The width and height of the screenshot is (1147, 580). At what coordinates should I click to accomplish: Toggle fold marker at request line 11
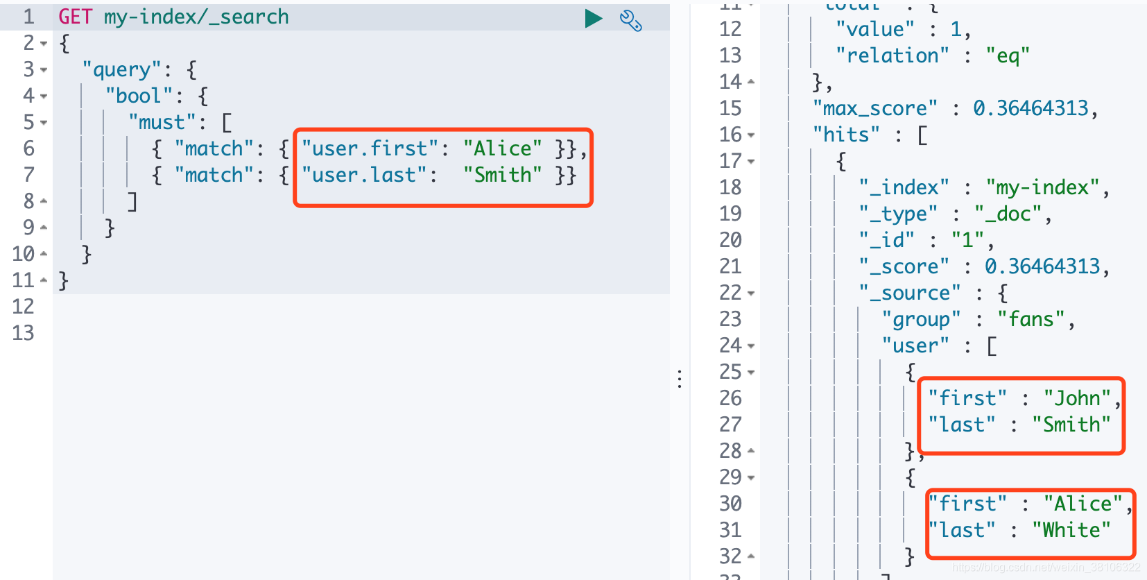pos(44,280)
